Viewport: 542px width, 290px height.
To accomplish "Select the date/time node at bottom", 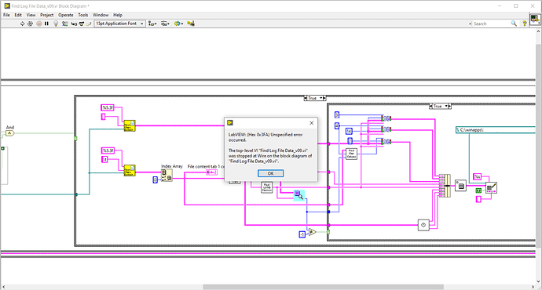I will pyautogui.click(x=423, y=225).
